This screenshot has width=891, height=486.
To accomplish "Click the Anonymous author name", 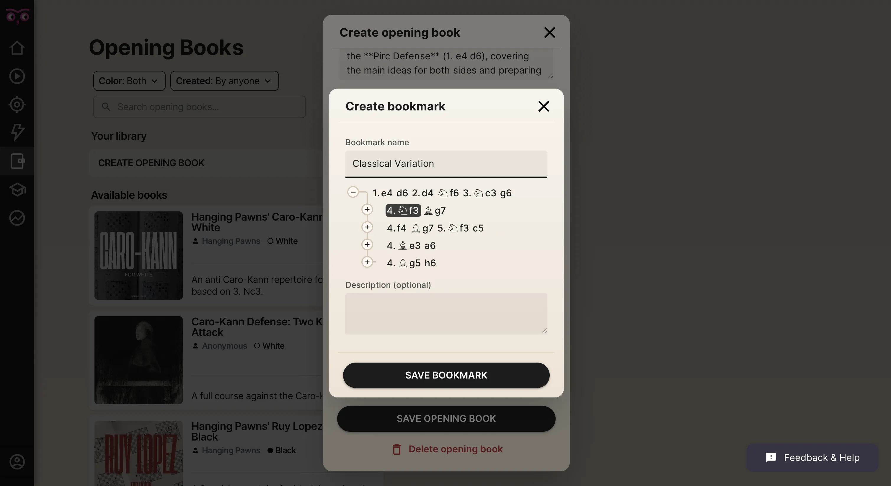I will pyautogui.click(x=224, y=345).
